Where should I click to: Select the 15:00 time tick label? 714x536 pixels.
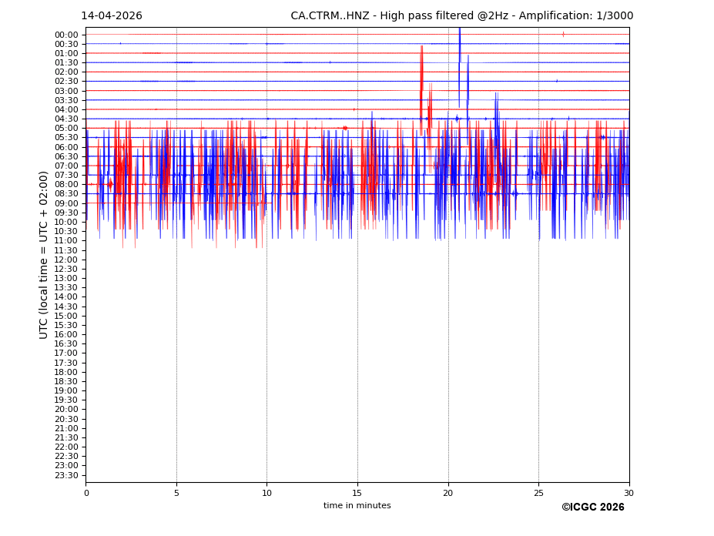(x=66, y=316)
